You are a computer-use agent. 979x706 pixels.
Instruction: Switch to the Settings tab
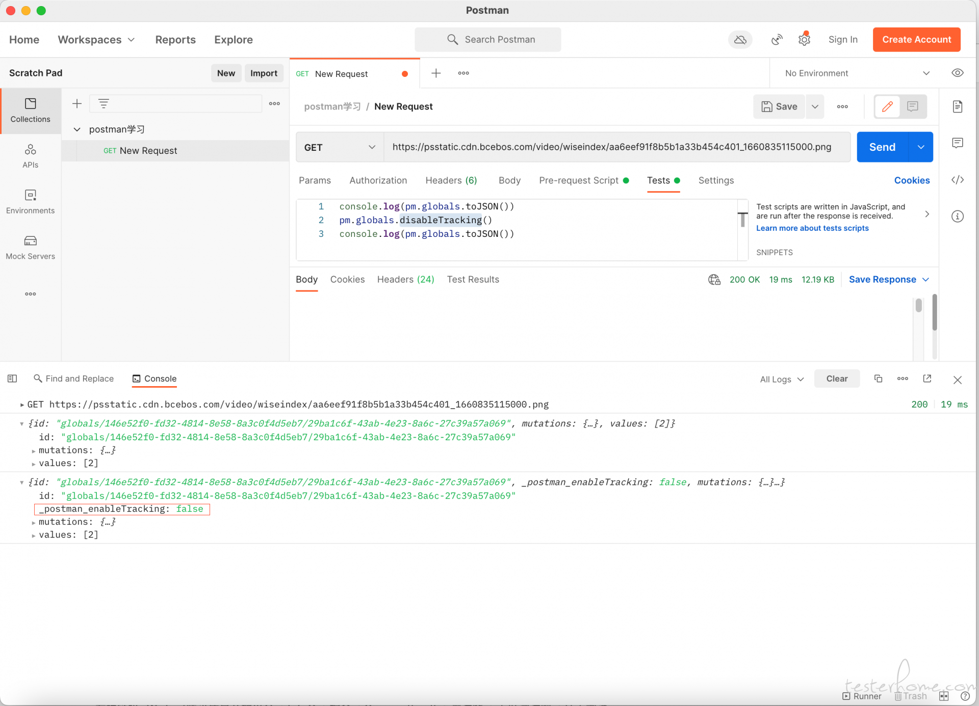[716, 180]
